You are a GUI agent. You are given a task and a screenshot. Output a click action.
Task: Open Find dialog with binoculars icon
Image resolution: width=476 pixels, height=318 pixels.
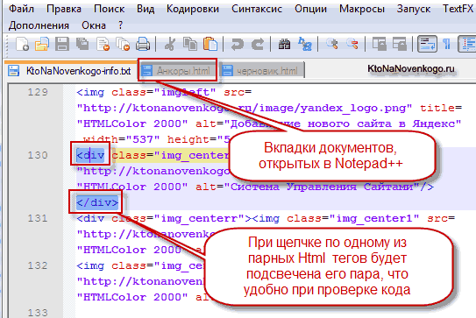pyautogui.click(x=284, y=45)
